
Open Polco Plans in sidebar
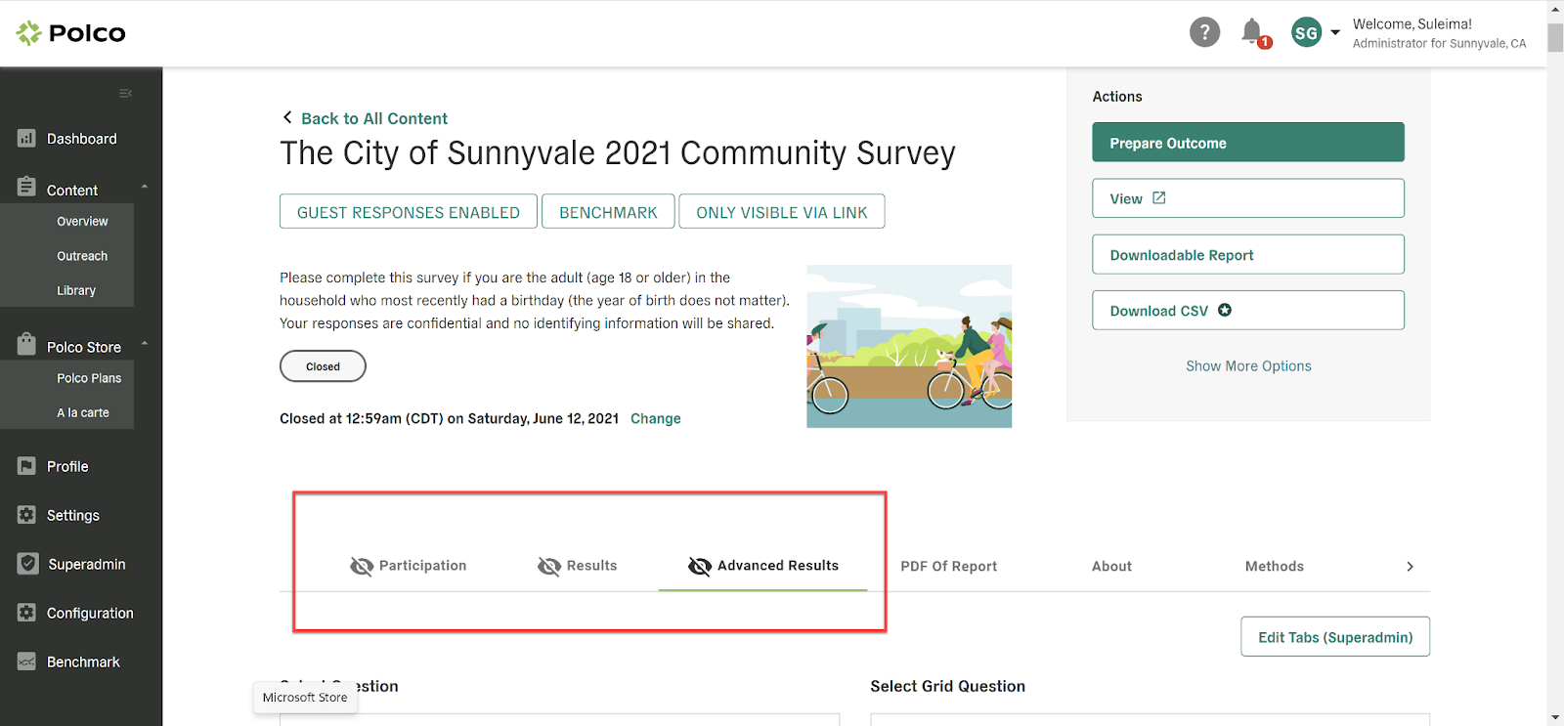89,378
